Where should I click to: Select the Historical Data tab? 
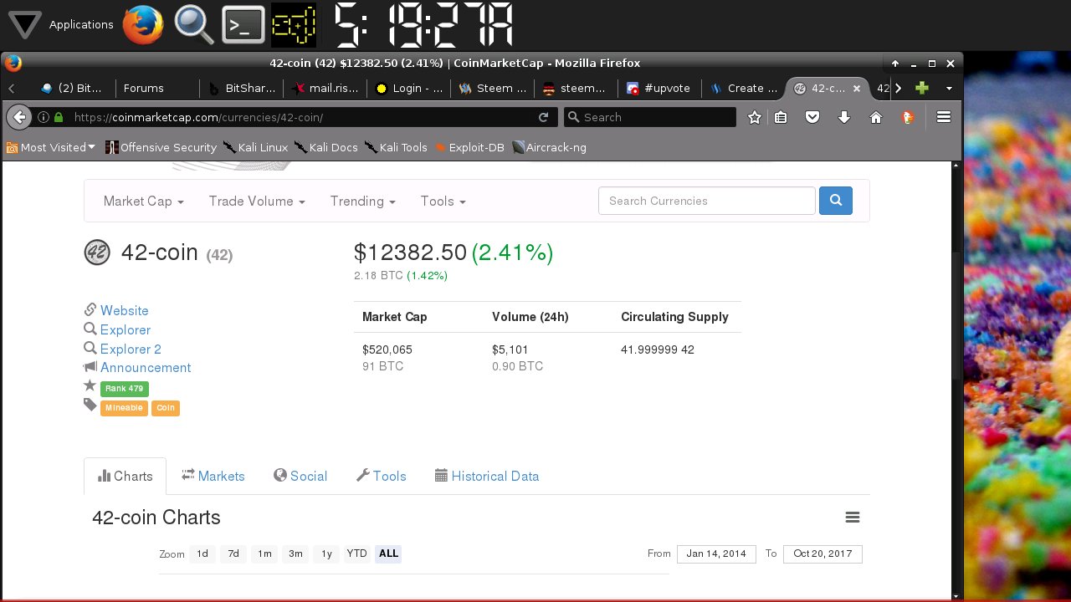[x=487, y=476]
